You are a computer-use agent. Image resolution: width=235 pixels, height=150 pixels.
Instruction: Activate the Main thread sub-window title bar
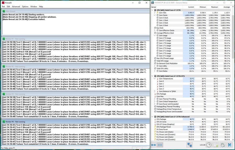75,11
